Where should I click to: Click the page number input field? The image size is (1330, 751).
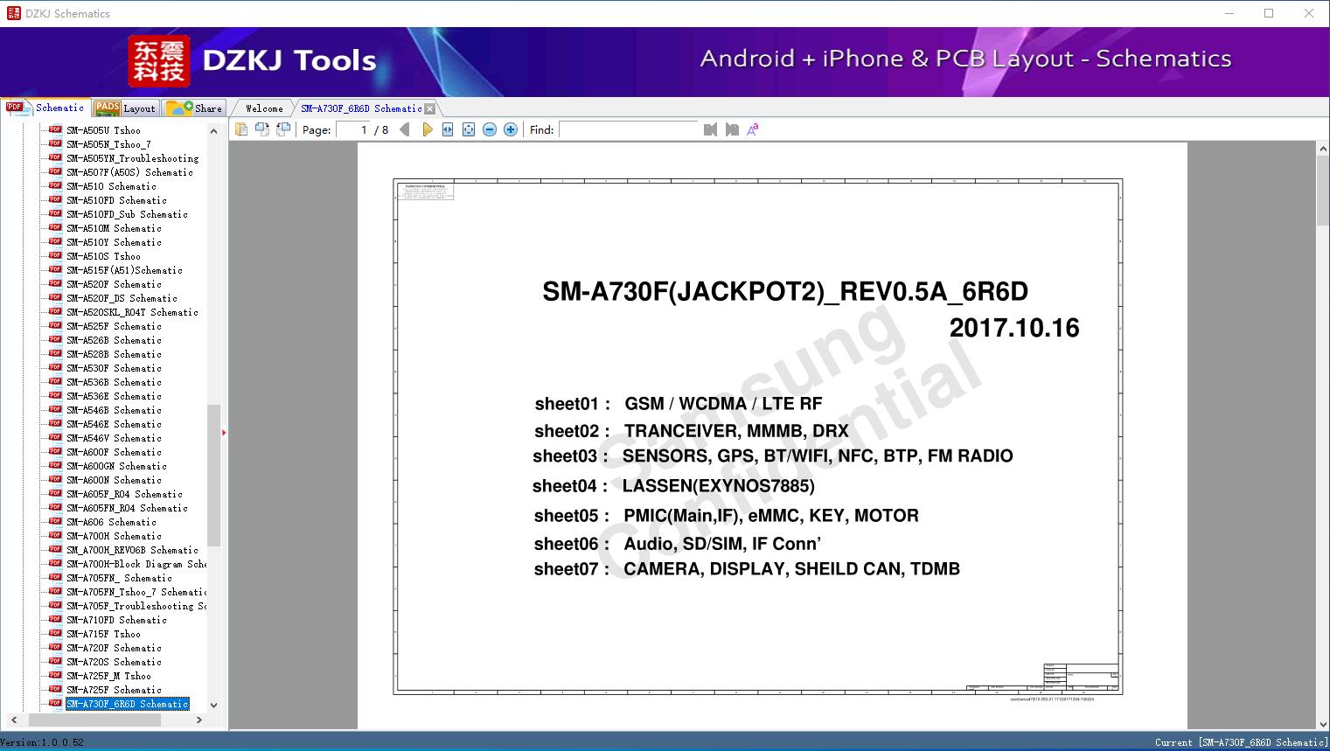click(352, 129)
